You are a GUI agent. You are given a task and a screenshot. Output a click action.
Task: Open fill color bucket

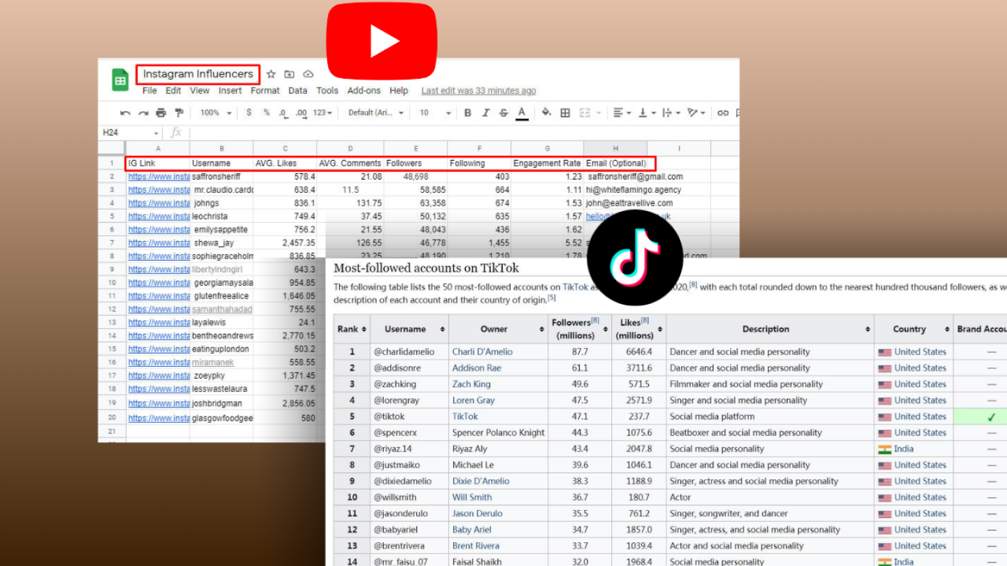pyautogui.click(x=547, y=113)
